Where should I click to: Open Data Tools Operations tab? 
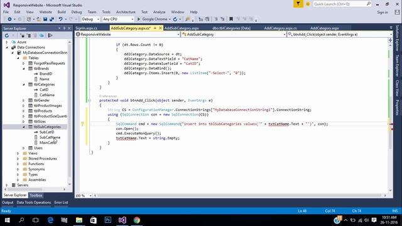[34, 202]
